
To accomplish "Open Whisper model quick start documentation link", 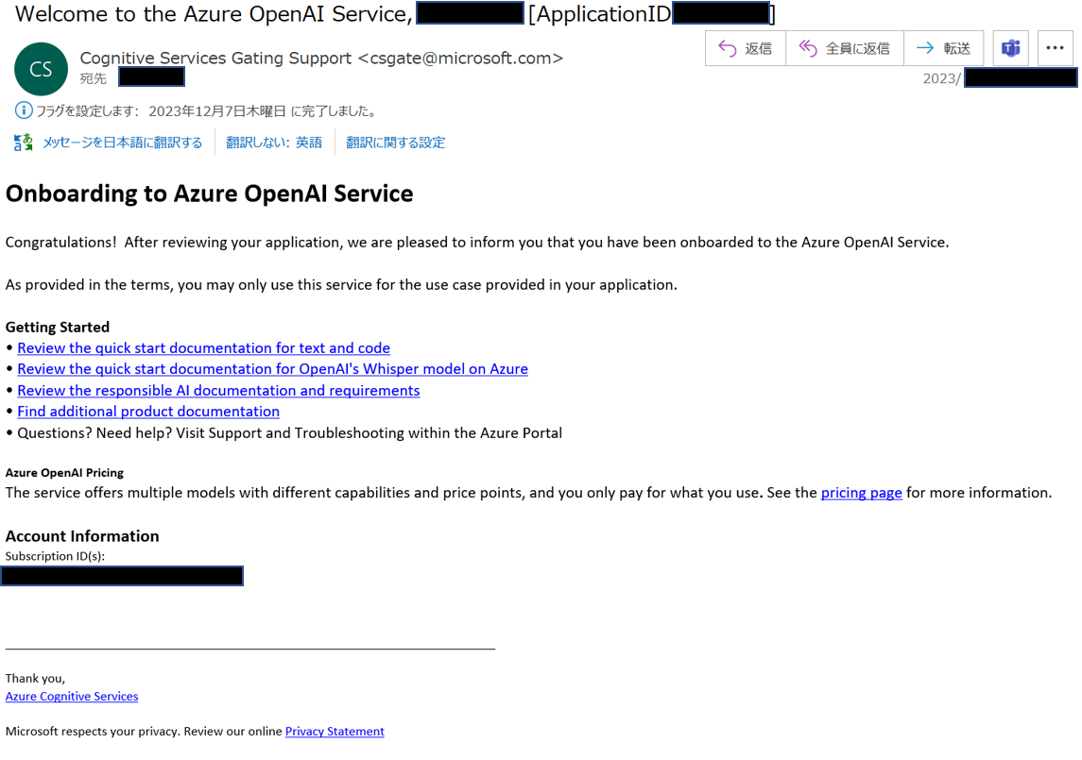I will tap(272, 369).
